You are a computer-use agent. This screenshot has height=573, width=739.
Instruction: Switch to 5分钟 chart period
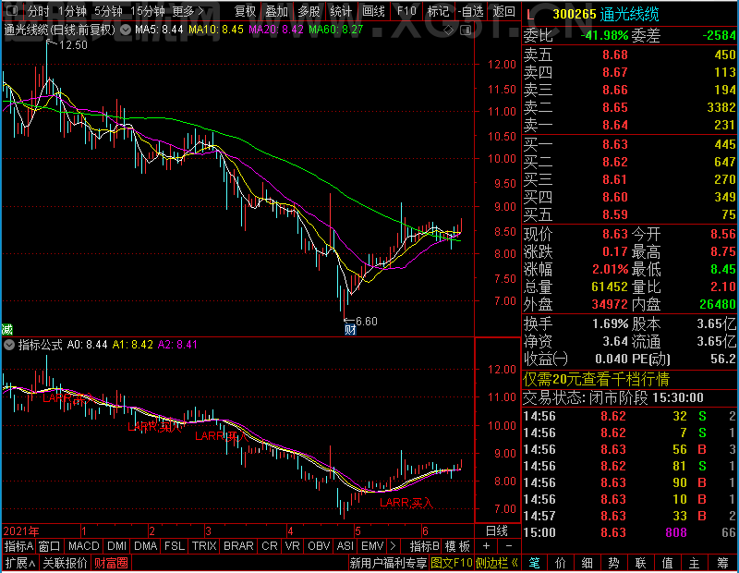coord(108,11)
